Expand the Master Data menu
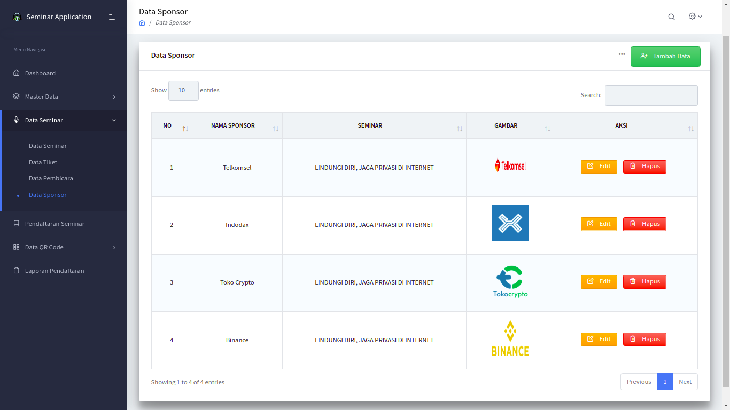Viewport: 730px width, 410px height. tap(64, 97)
